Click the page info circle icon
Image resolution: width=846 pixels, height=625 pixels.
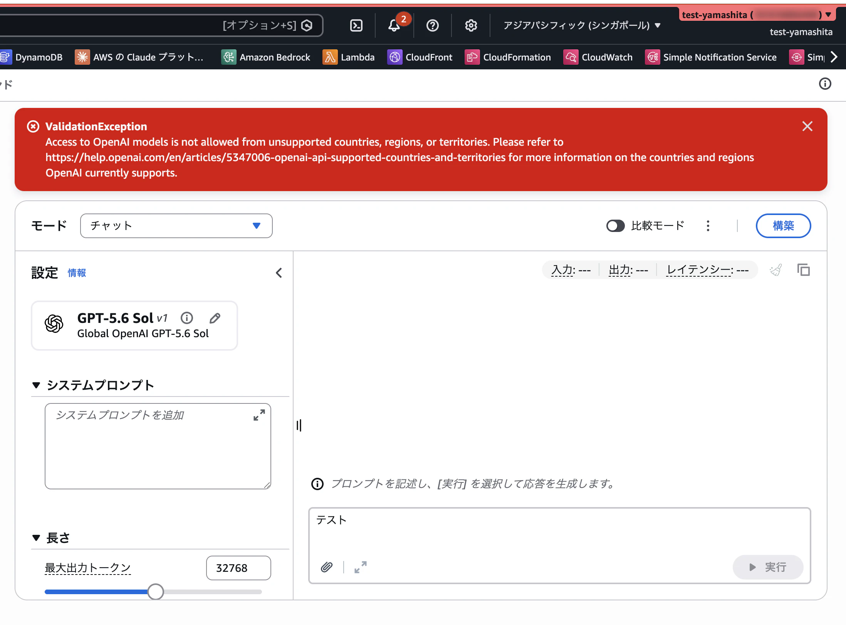[x=825, y=84]
